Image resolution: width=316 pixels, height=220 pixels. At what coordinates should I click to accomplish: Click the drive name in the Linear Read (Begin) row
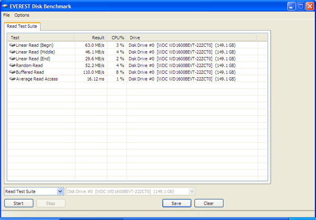pyautogui.click(x=182, y=45)
